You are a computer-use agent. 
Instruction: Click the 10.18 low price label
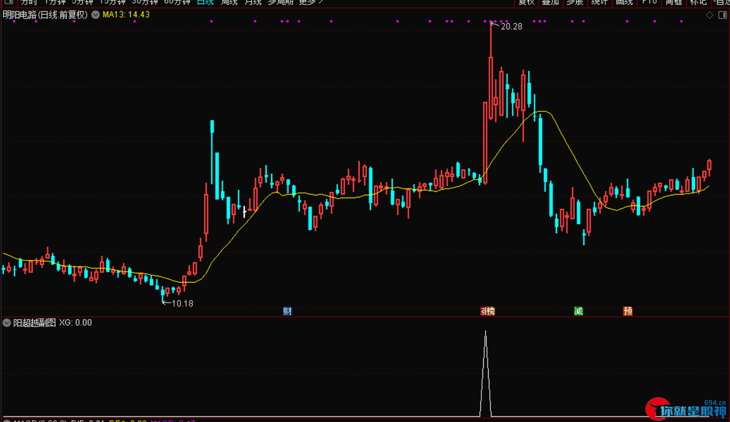coord(182,303)
